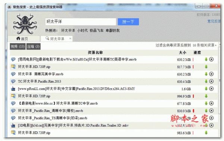Search hot word 卑鄙的我
Viewport: 224px width, 141px height.
tap(113, 31)
